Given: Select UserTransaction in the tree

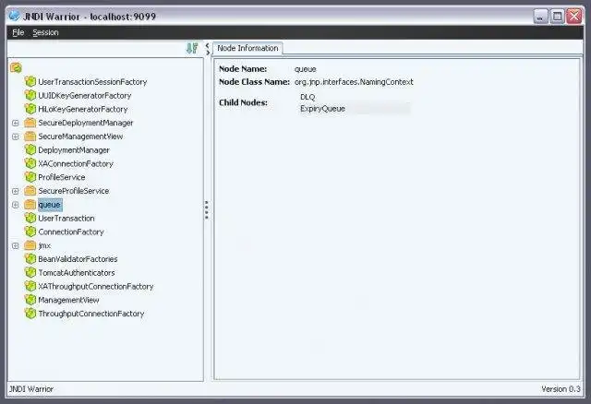Looking at the screenshot, I should click(x=66, y=218).
